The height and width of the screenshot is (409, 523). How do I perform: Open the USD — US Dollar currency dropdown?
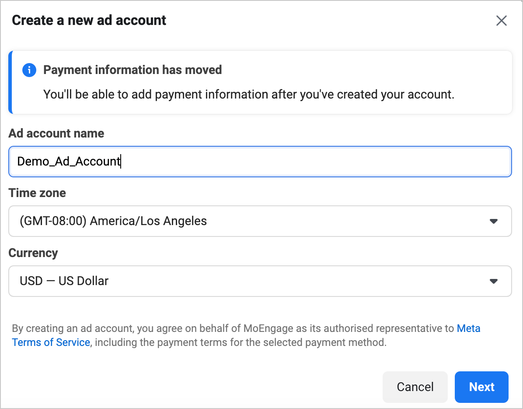pos(260,281)
